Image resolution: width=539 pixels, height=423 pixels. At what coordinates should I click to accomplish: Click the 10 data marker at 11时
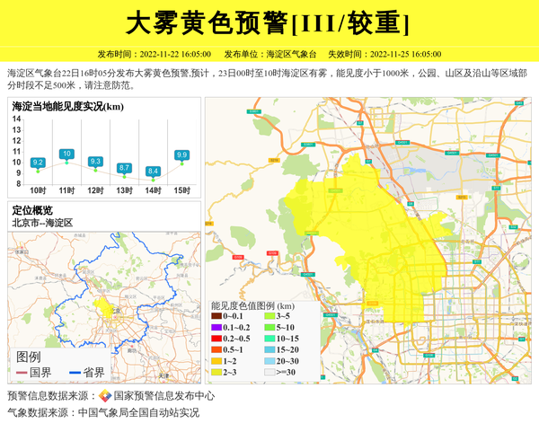[x=66, y=154]
